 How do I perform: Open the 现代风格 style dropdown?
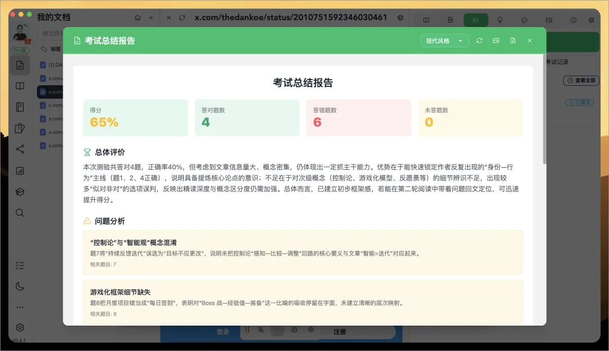(444, 41)
